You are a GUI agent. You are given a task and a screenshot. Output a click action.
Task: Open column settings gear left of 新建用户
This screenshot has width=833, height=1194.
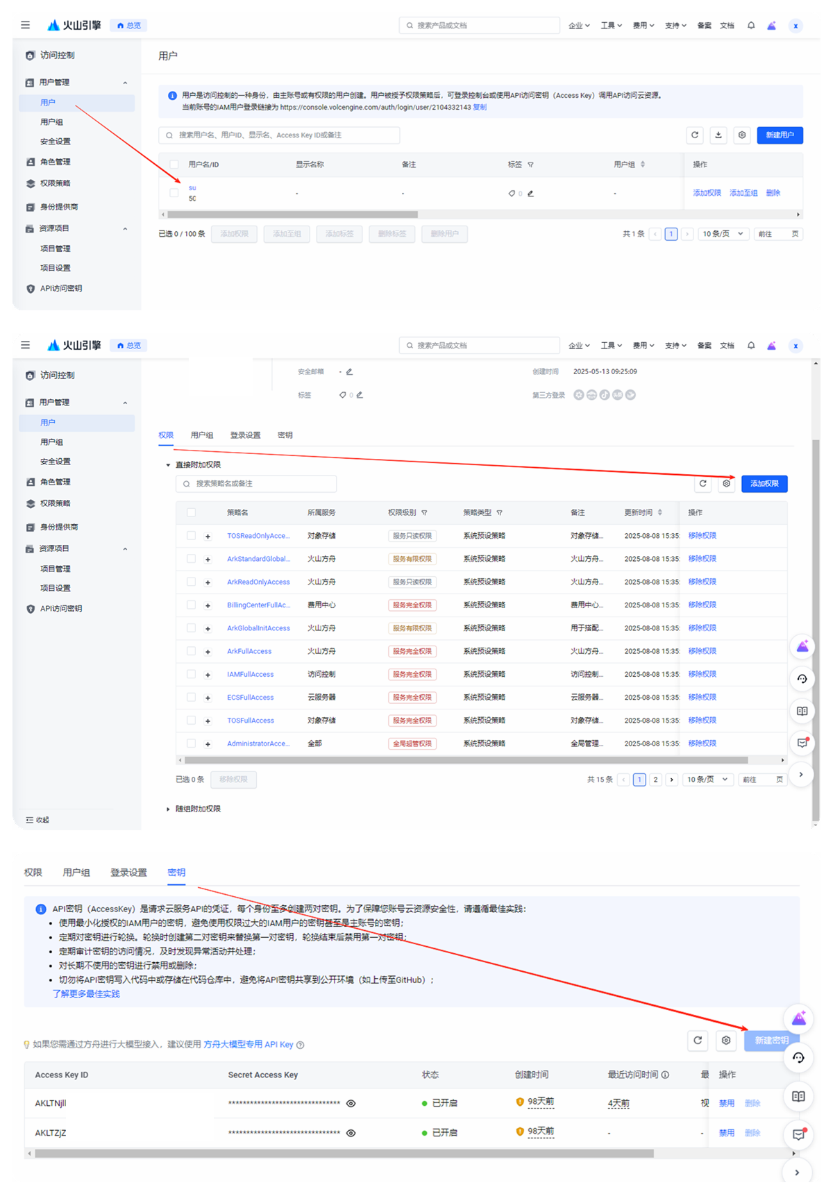tap(742, 135)
